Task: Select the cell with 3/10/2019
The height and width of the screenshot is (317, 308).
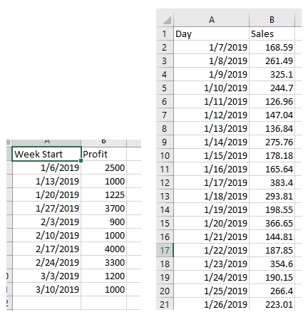Action: click(x=46, y=289)
